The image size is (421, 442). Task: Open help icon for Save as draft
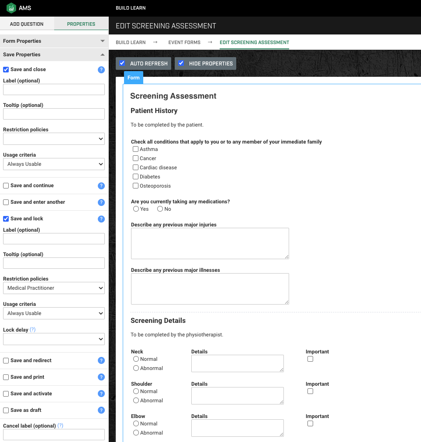(101, 411)
